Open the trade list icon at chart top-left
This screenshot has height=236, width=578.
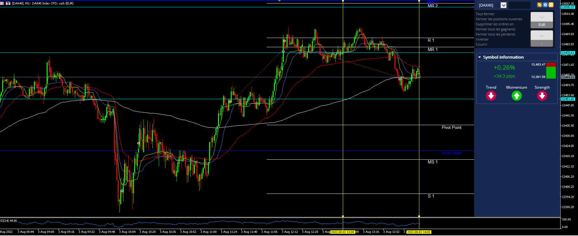pyautogui.click(x=2, y=3)
